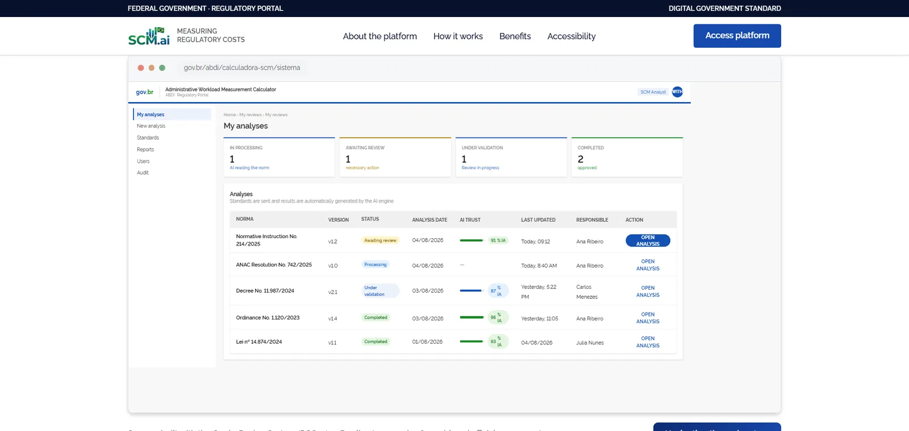The width and height of the screenshot is (909, 431).
Task: Click the In Processing summary card
Action: 279,157
